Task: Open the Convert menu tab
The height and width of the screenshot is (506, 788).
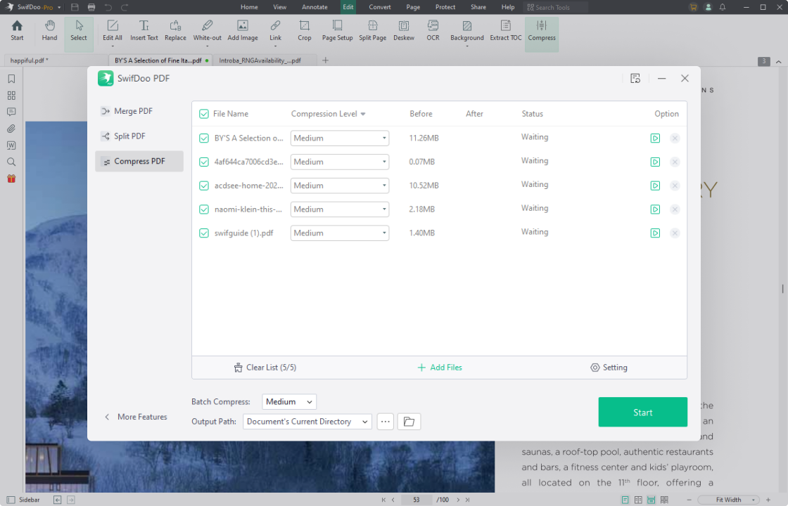Action: pos(380,7)
